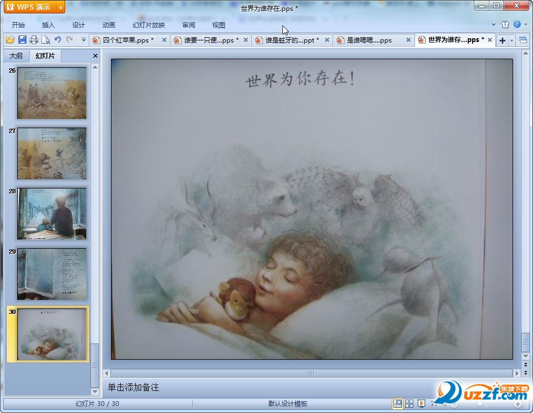Open the WPS 演示 application menu
The width and height of the screenshot is (533, 413).
pos(30,7)
